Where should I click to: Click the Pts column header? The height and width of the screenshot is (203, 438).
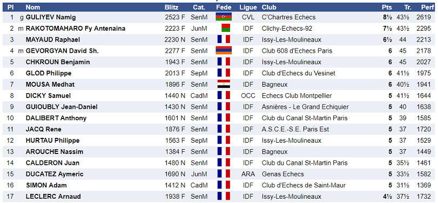(387, 7)
